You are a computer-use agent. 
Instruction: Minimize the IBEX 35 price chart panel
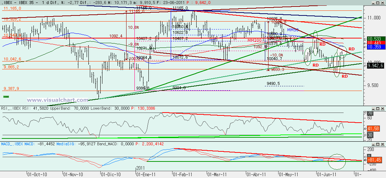coord(373,2)
